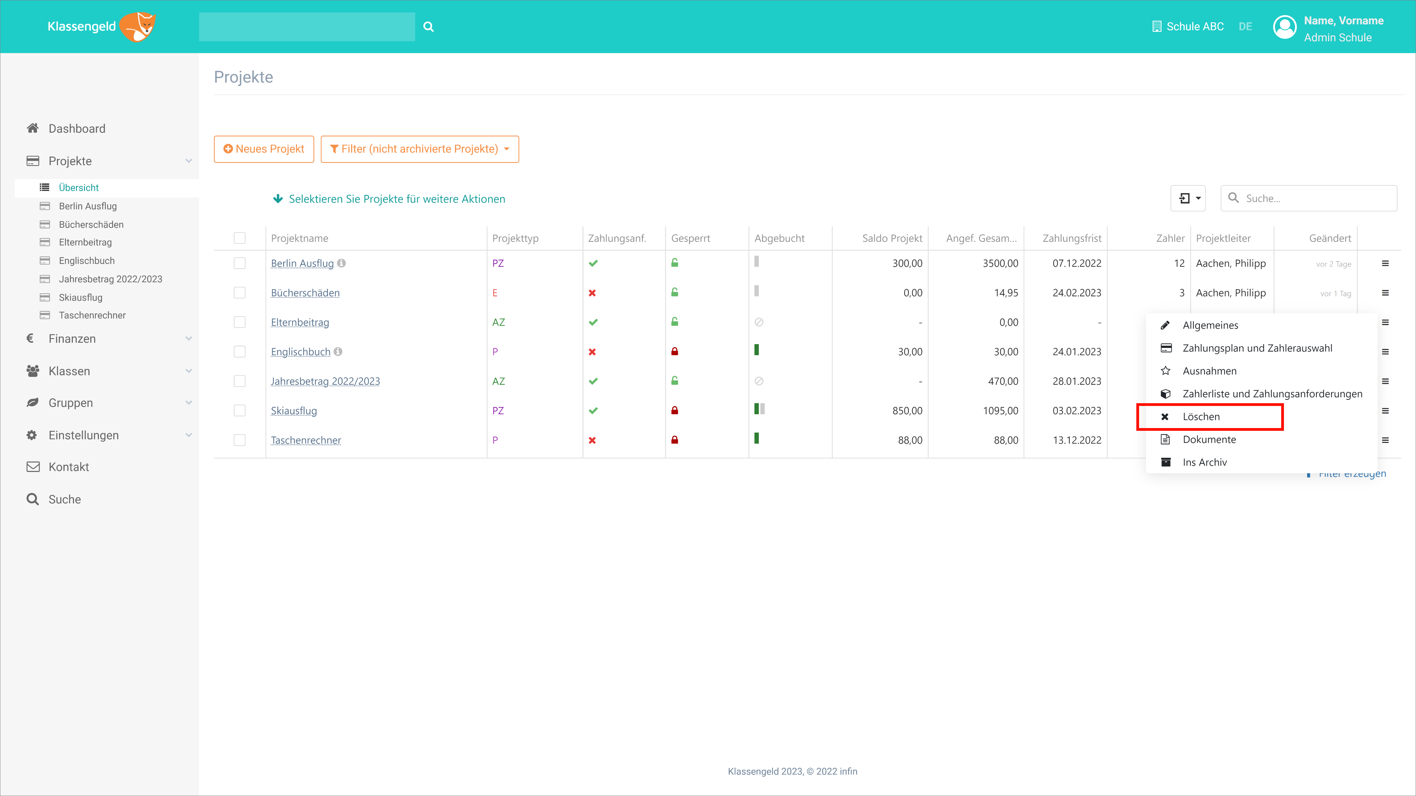Choose Dokumente in the context menu

click(1261, 439)
